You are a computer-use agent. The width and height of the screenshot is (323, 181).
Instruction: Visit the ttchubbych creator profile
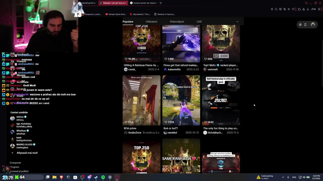tap(213, 132)
